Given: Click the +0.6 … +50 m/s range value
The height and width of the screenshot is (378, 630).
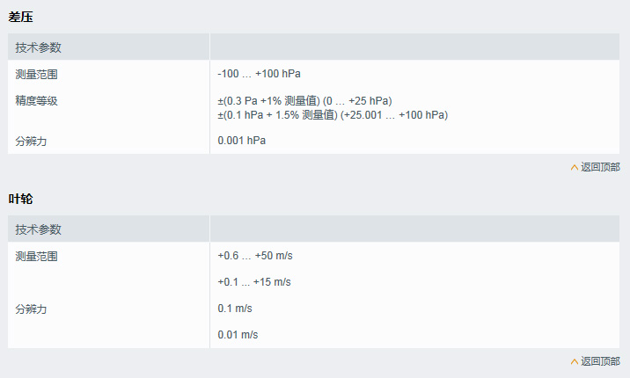Looking at the screenshot, I should coord(254,256).
